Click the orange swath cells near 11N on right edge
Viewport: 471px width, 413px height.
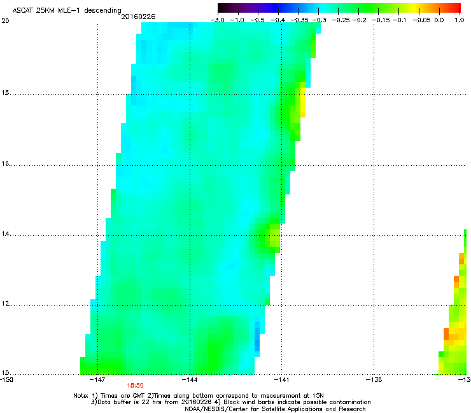[446, 334]
